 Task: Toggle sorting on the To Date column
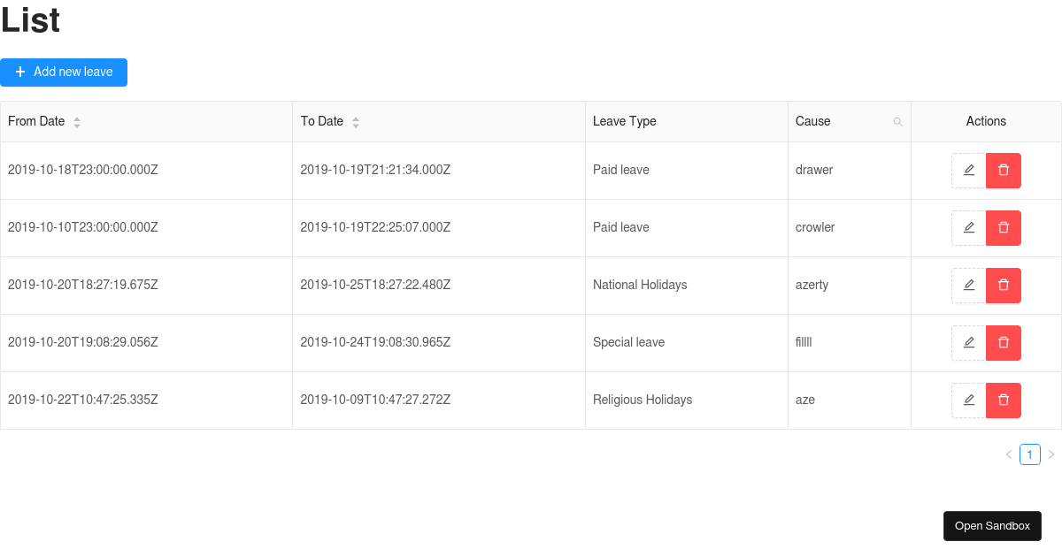click(x=356, y=121)
